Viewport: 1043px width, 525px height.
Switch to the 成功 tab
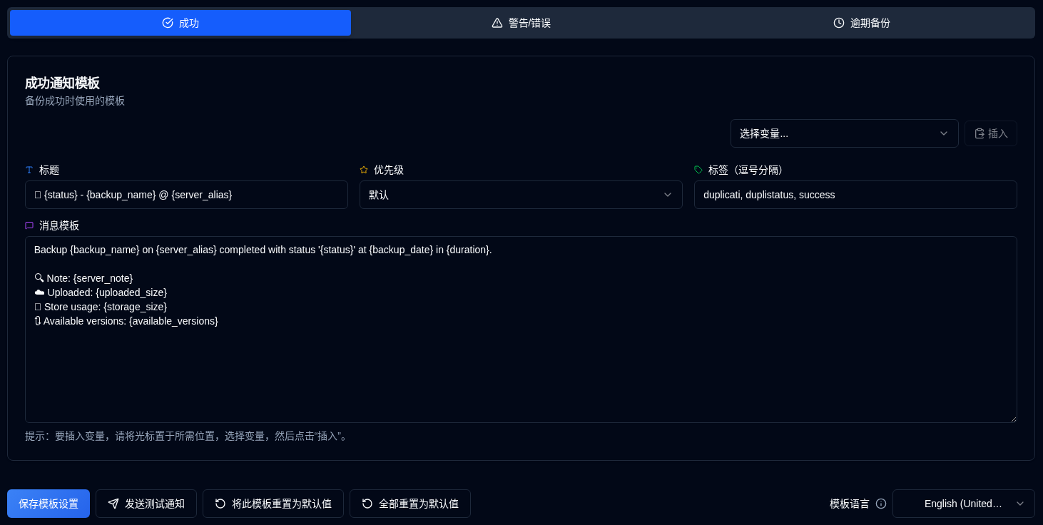pyautogui.click(x=180, y=23)
